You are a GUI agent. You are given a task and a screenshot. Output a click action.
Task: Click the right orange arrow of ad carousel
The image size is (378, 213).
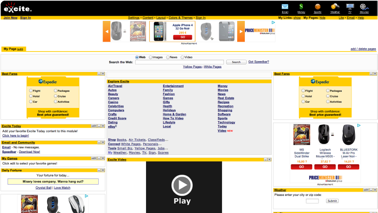(x=241, y=31)
